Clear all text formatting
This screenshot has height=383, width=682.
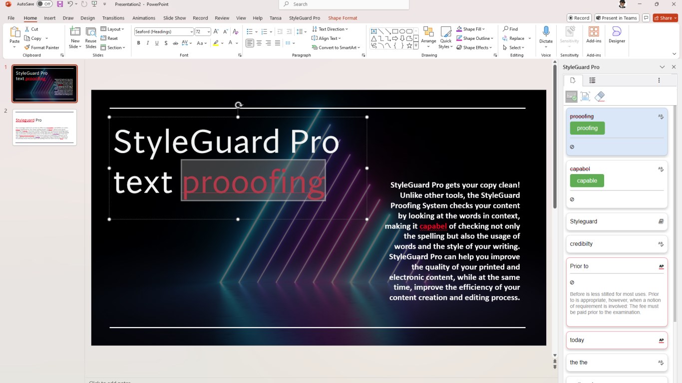[x=236, y=31]
